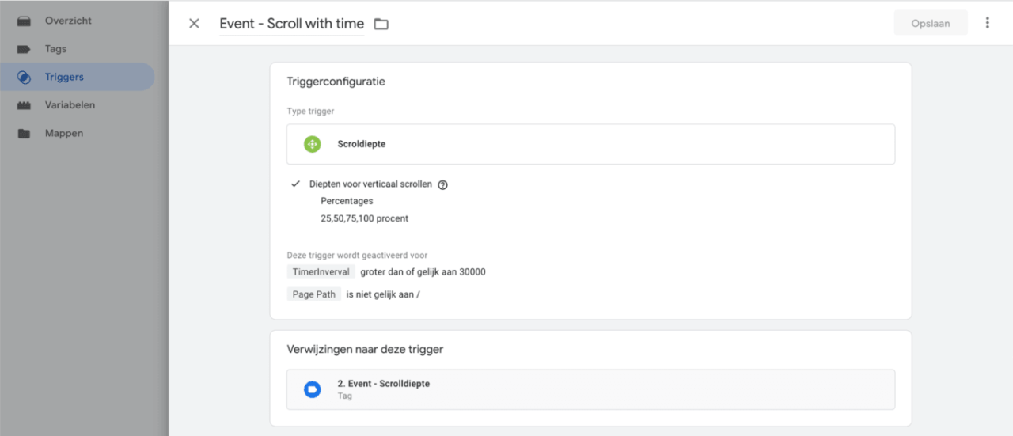
Task: Click the blue tag icon for Scrolldiepte
Action: [x=313, y=389]
